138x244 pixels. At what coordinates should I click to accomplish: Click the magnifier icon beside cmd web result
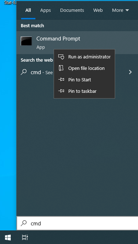point(24,72)
